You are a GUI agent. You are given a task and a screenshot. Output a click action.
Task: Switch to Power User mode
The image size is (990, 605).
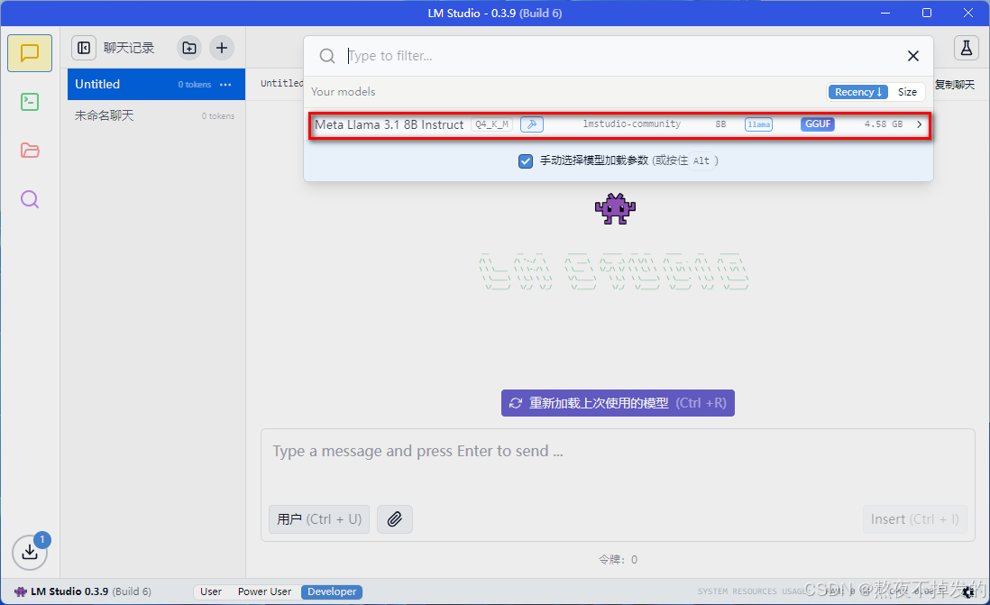[x=264, y=591]
